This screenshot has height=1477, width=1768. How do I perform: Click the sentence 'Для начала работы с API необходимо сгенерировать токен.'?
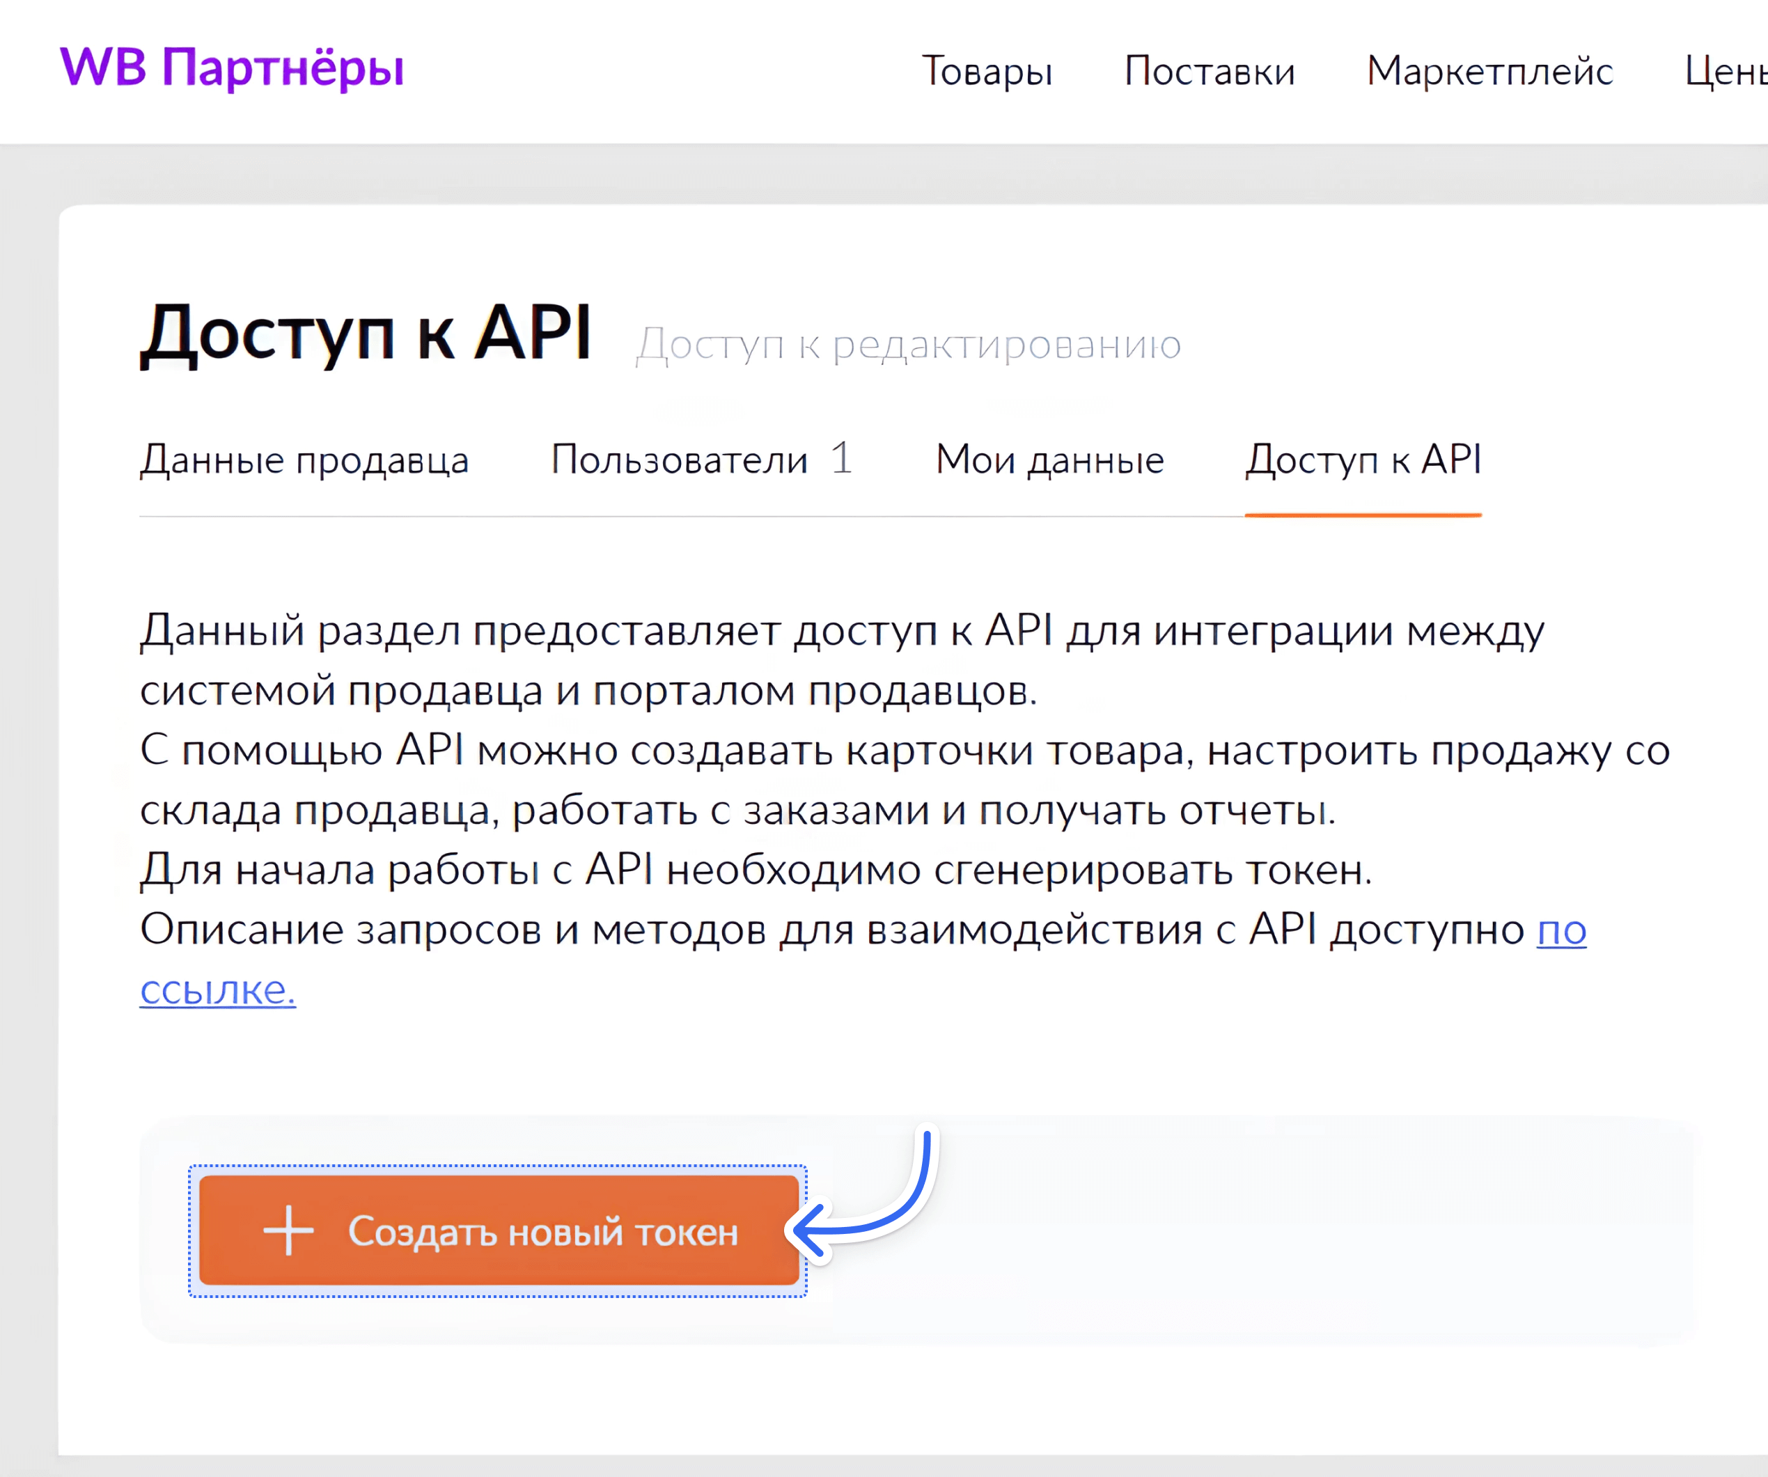click(x=756, y=870)
